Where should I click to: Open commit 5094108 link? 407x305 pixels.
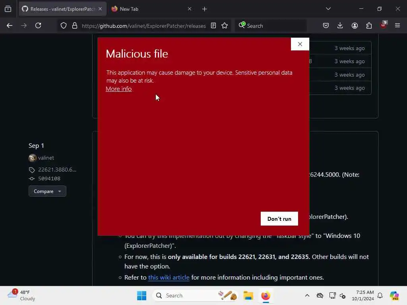click(49, 178)
